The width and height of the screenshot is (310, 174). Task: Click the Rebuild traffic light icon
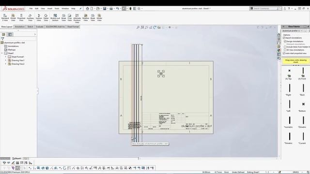(x=130, y=9)
